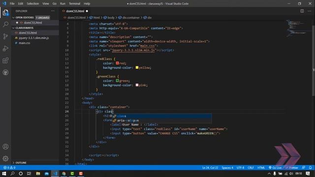
Task: Change file encoding UTF-8
Action: pos(240,168)
